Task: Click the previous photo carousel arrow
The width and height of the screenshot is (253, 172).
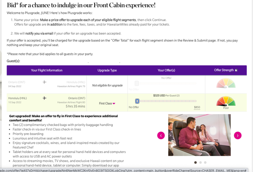Action: (x=161, y=135)
